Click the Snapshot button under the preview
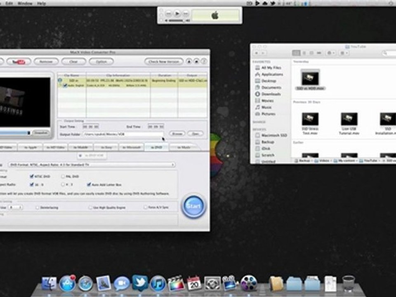Image resolution: width=396 pixels, height=297 pixels. pos(41,133)
